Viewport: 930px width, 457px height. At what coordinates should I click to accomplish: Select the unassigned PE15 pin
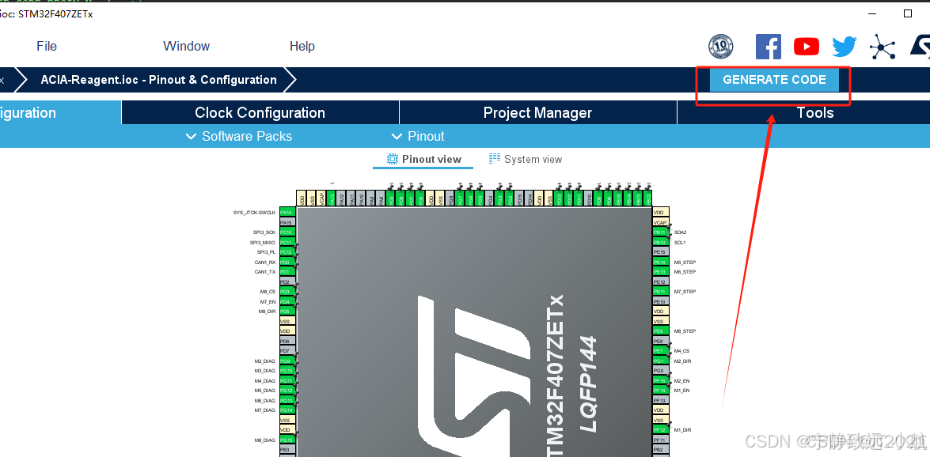pyautogui.click(x=661, y=252)
